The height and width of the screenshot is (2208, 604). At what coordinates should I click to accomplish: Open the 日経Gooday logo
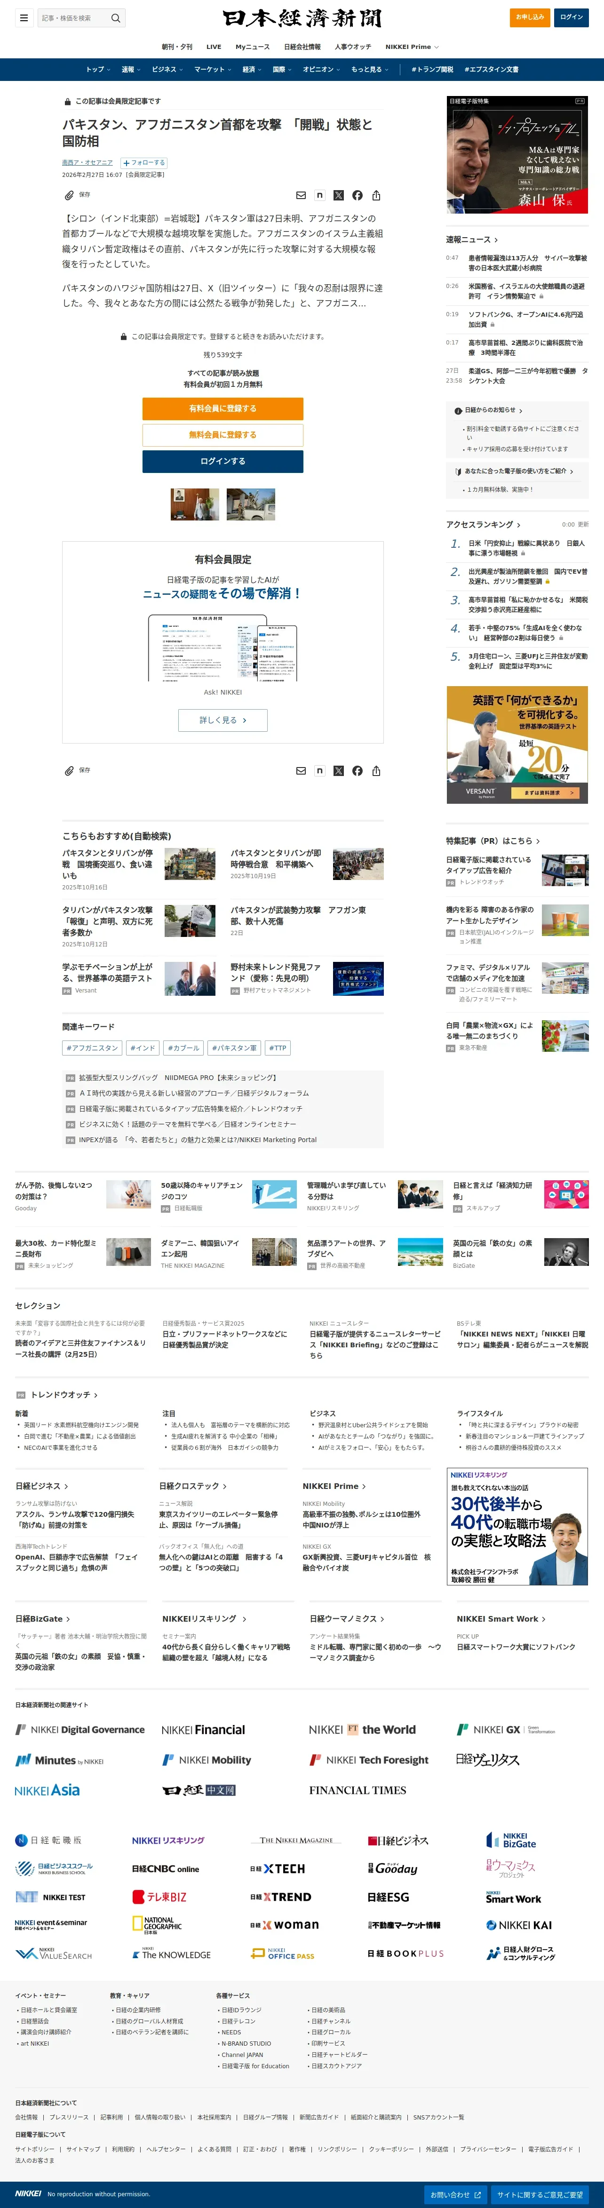click(392, 1869)
